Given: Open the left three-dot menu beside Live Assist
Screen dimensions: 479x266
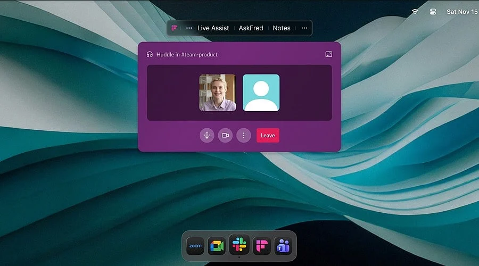Looking at the screenshot, I should point(189,28).
